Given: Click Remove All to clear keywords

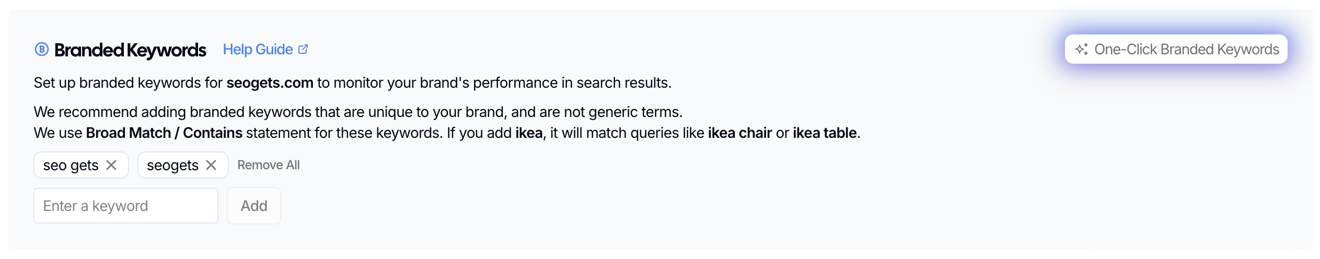Looking at the screenshot, I should 268,165.
